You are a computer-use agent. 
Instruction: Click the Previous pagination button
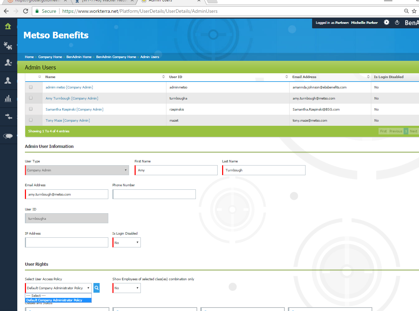point(396,131)
